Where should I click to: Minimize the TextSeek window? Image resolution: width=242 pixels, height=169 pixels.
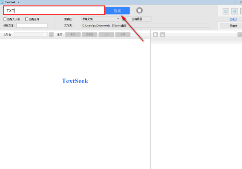point(235,2)
